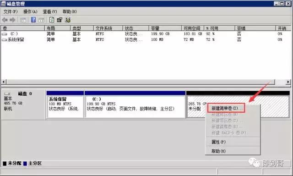293x176 pixels.
Task: Click the properties toolbar icon
Action: 60,20
